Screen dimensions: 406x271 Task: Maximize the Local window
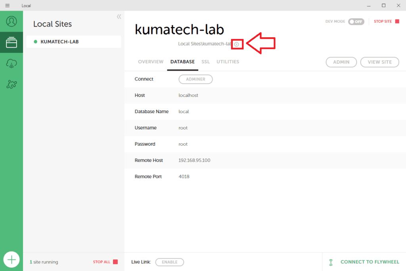click(384, 6)
